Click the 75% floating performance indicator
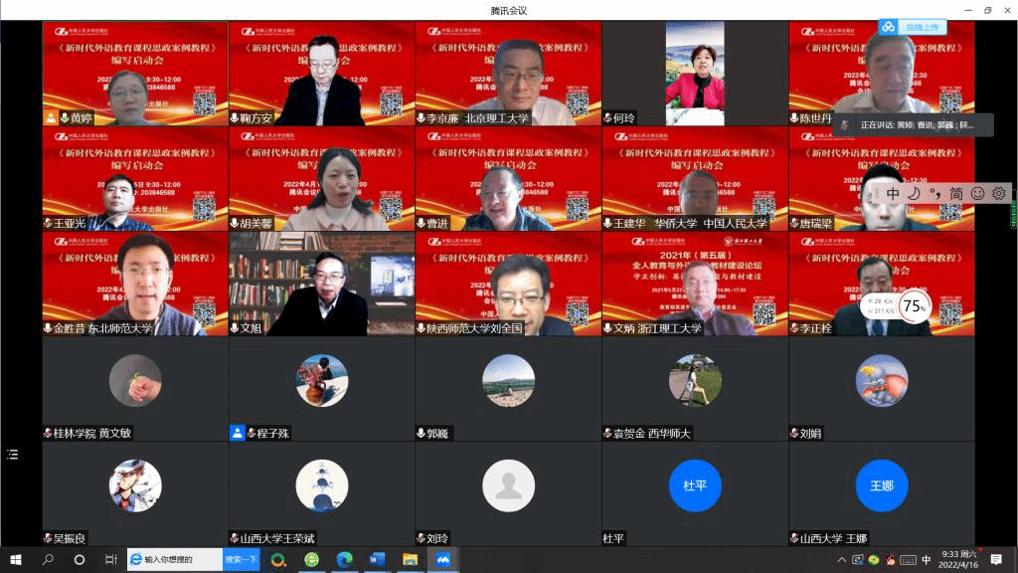This screenshot has width=1018, height=573. (915, 305)
